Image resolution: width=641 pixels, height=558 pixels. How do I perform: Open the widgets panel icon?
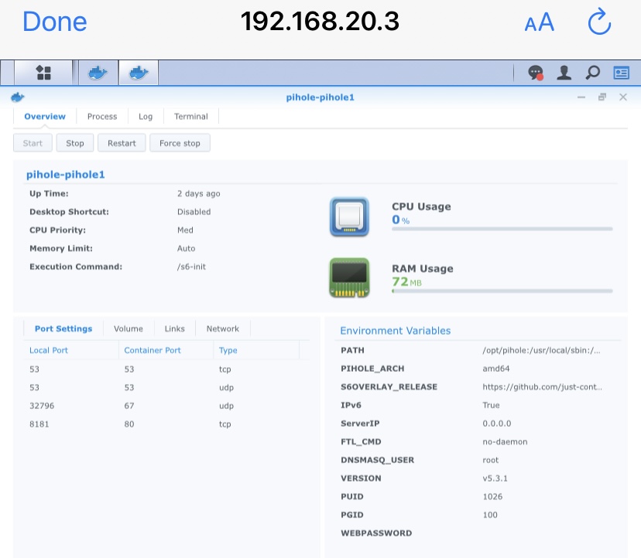622,73
